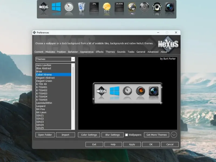
Task: Open the General tab
Action: (x=141, y=52)
